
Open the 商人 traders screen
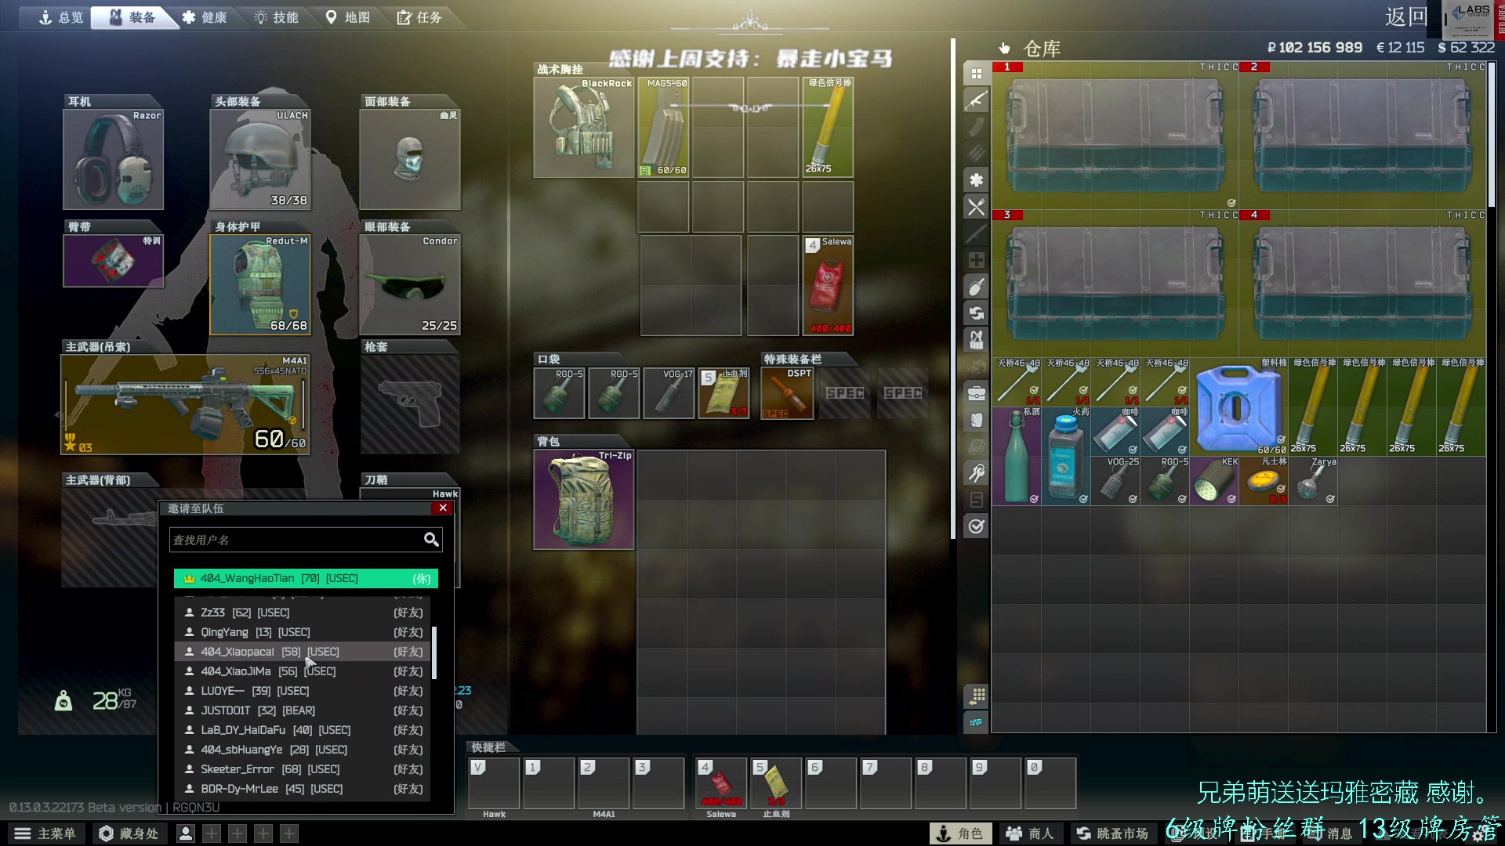click(x=1030, y=833)
